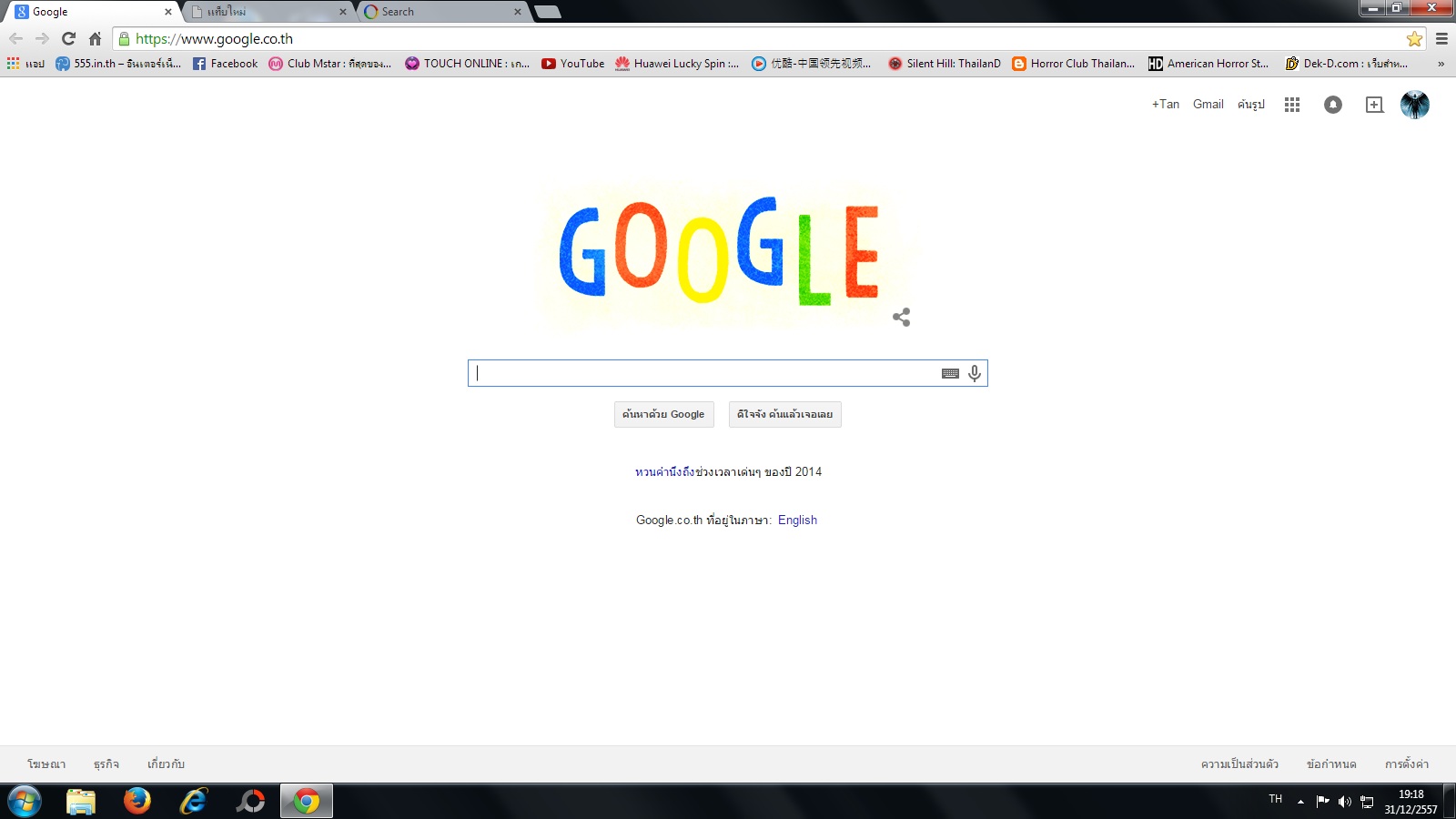This screenshot has height=819, width=1456.
Task: Click the browser back arrow
Action: click(x=15, y=38)
